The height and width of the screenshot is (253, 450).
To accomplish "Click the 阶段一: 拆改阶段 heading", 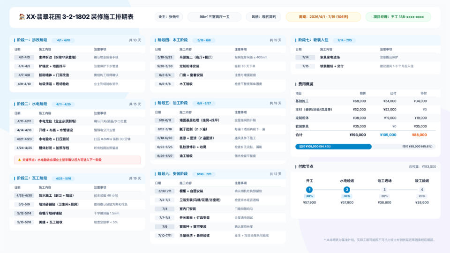I will [32, 40].
